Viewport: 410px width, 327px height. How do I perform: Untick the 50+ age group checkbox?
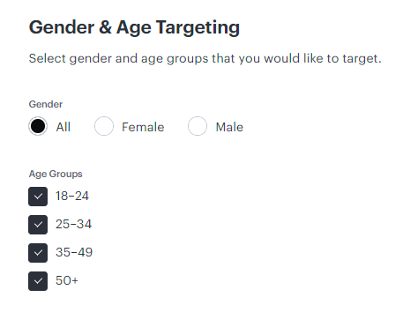[38, 281]
